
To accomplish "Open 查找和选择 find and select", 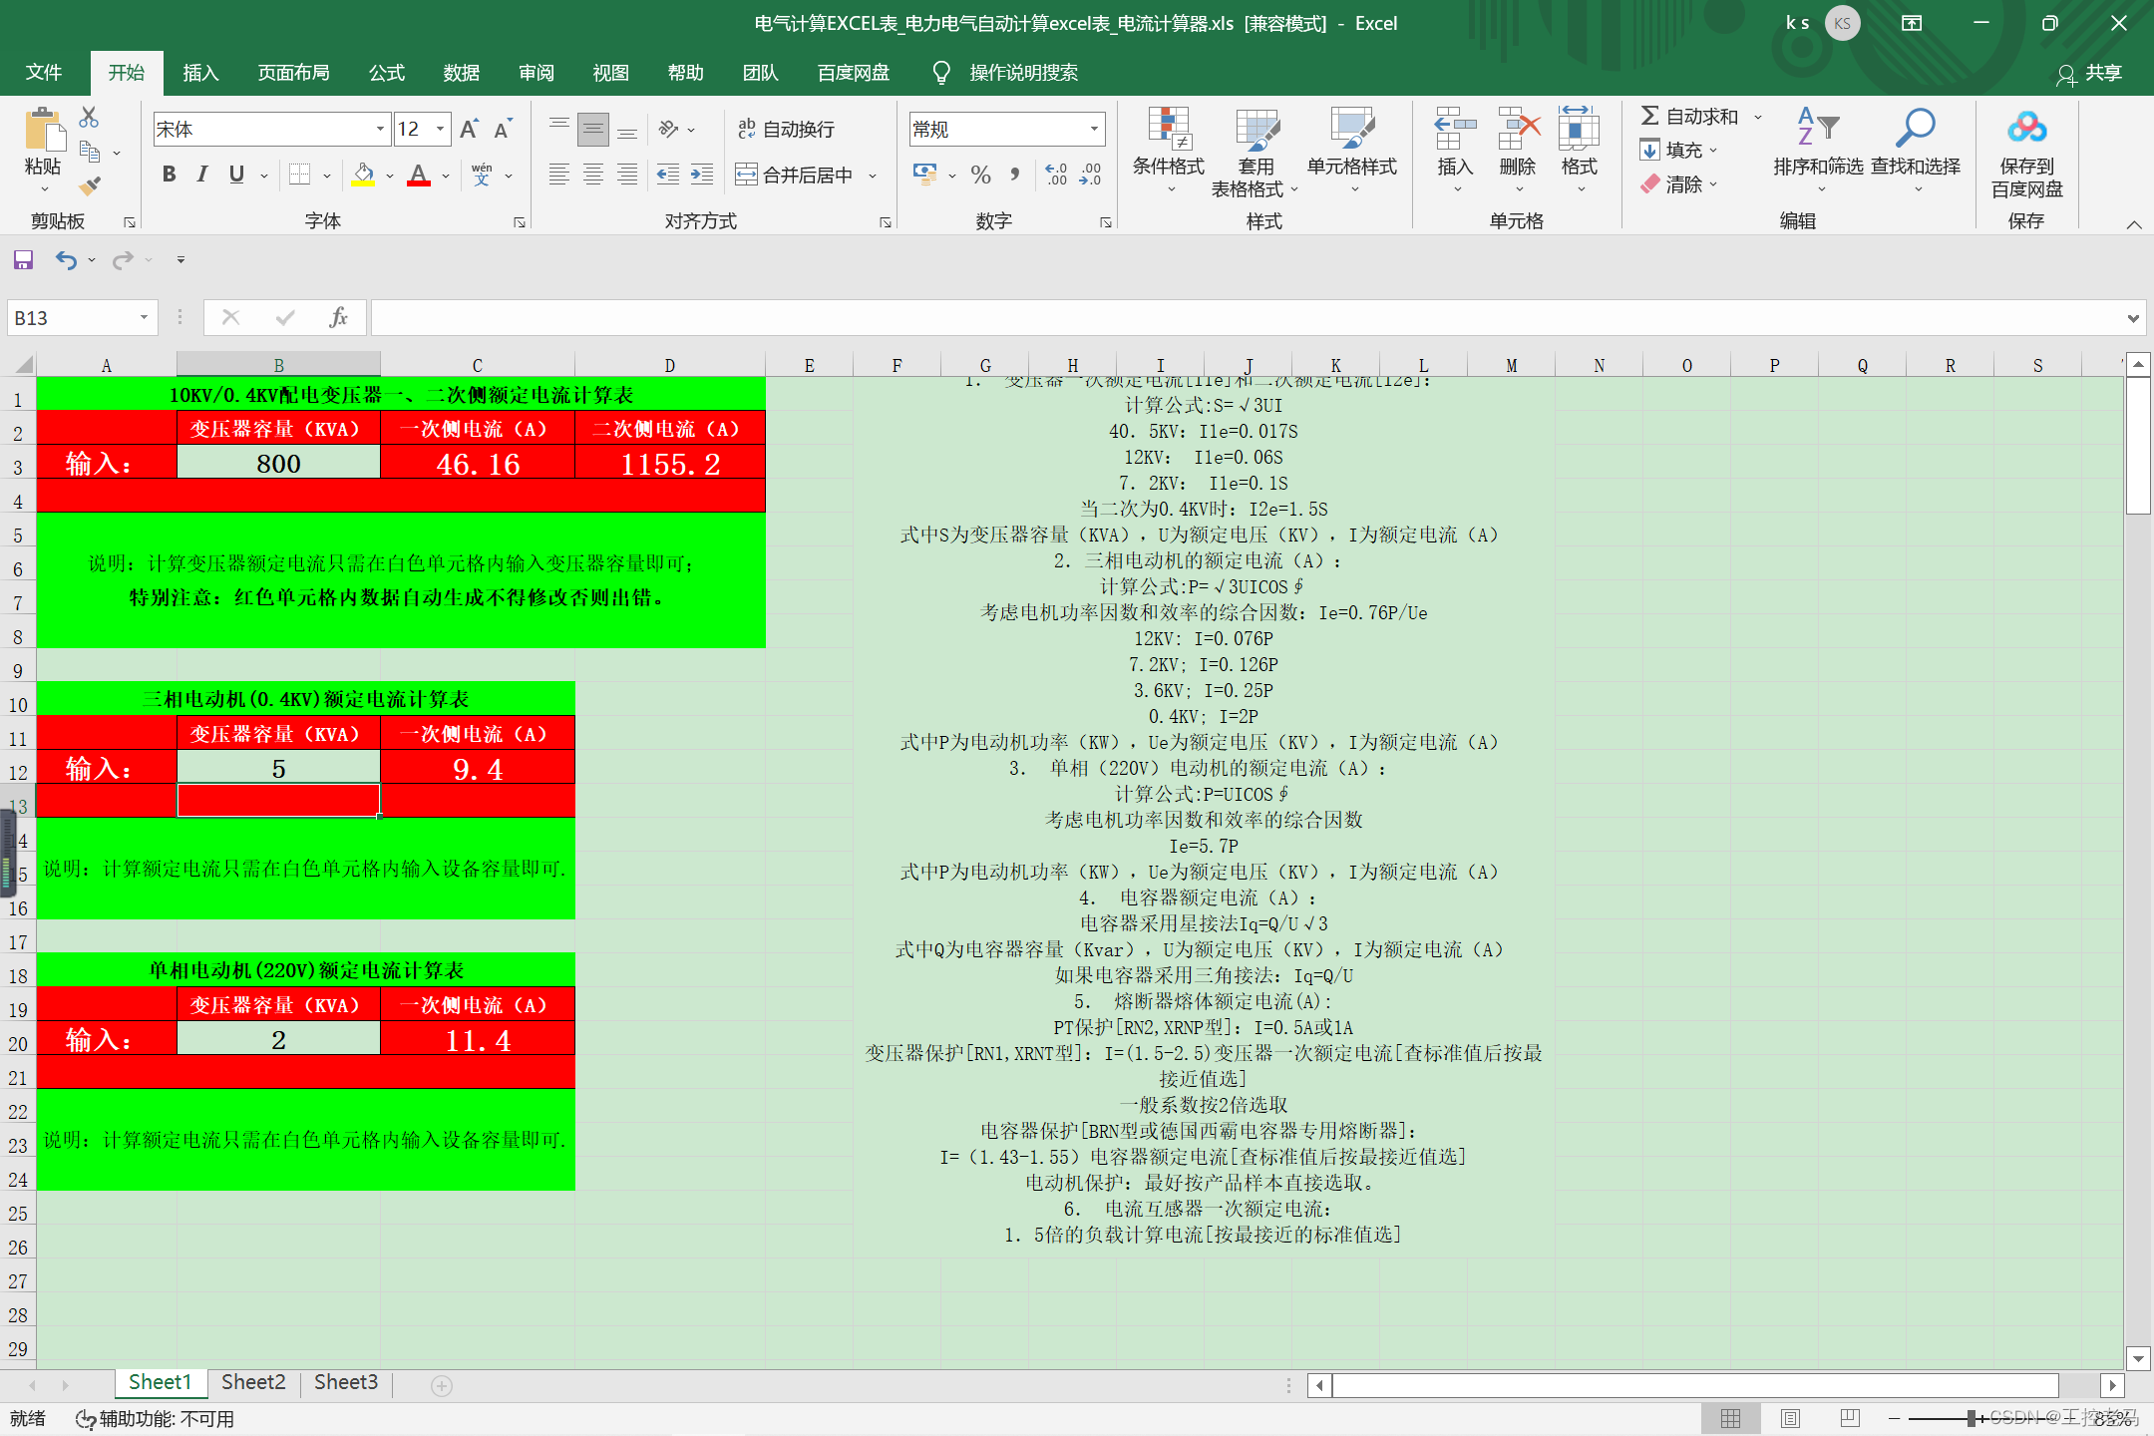I will pyautogui.click(x=1916, y=150).
